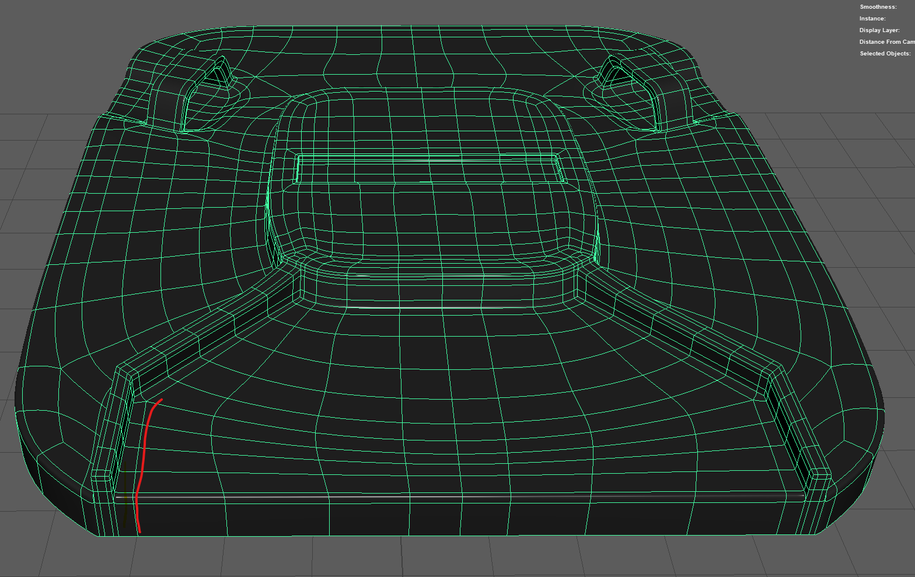Select the front-right rounded corner of mesh
915x577 pixels.
858,461
